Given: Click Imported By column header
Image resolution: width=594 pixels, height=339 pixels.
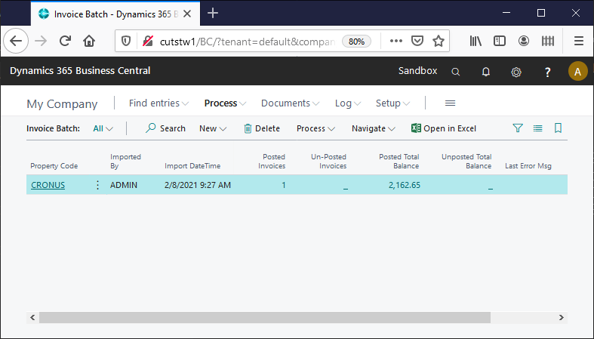Looking at the screenshot, I should click(125, 162).
